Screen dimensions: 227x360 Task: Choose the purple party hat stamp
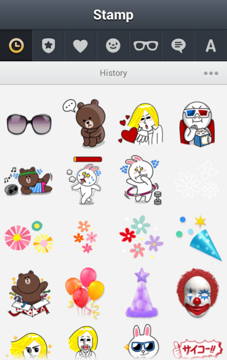tap(142, 292)
